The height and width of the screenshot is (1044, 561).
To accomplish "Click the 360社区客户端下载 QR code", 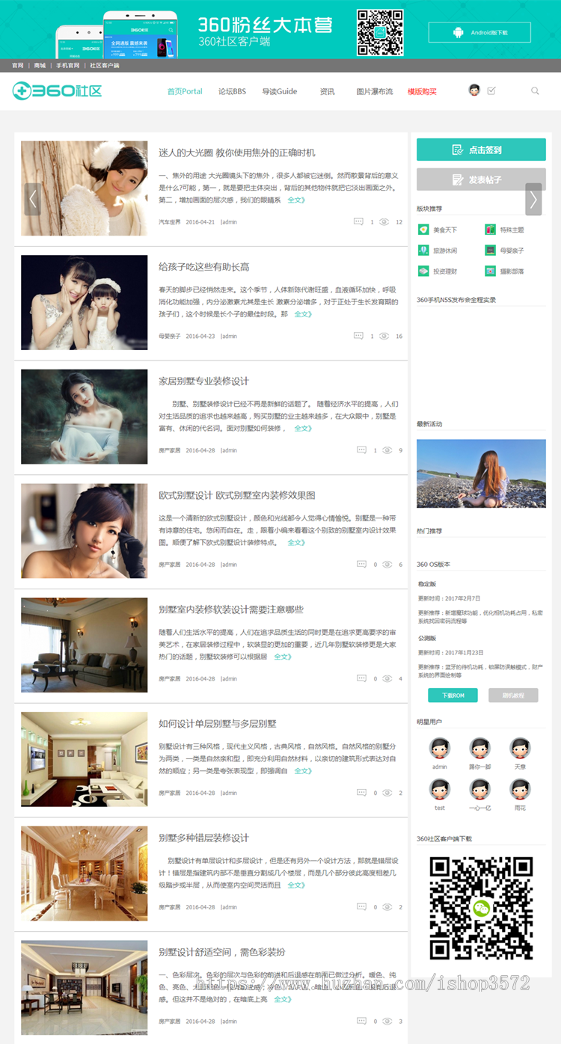I will click(481, 908).
